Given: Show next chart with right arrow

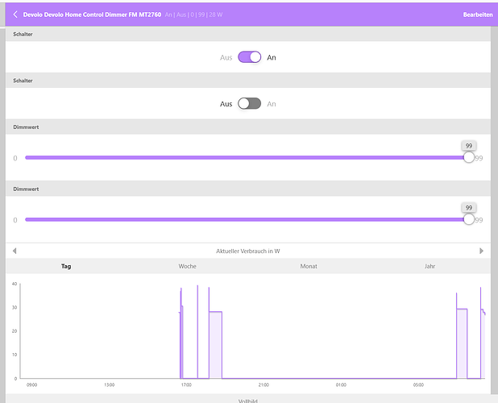Looking at the screenshot, I should pos(482,251).
